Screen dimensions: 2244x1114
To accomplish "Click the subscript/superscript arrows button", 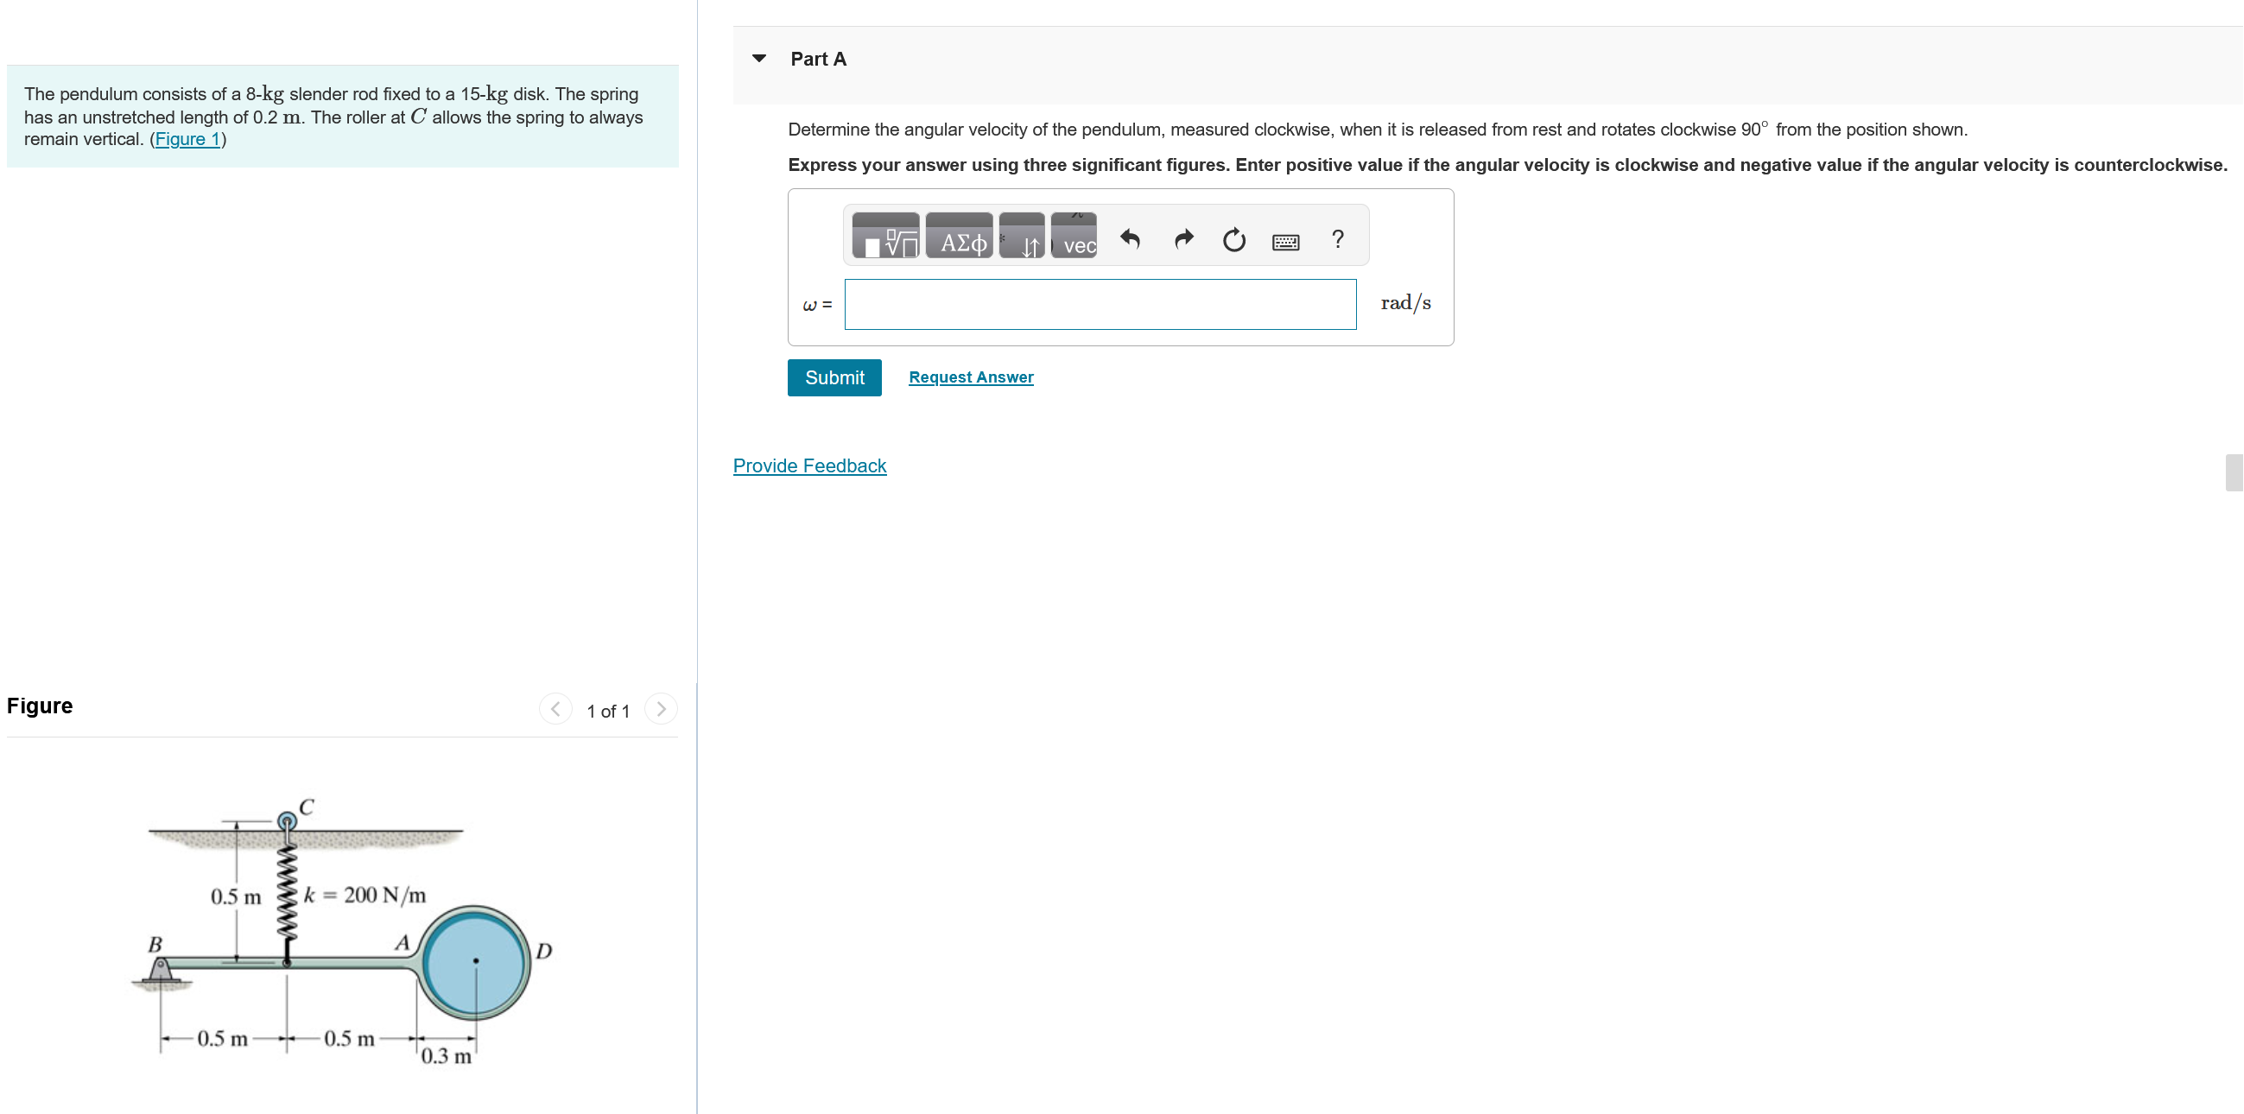I will 1023,237.
